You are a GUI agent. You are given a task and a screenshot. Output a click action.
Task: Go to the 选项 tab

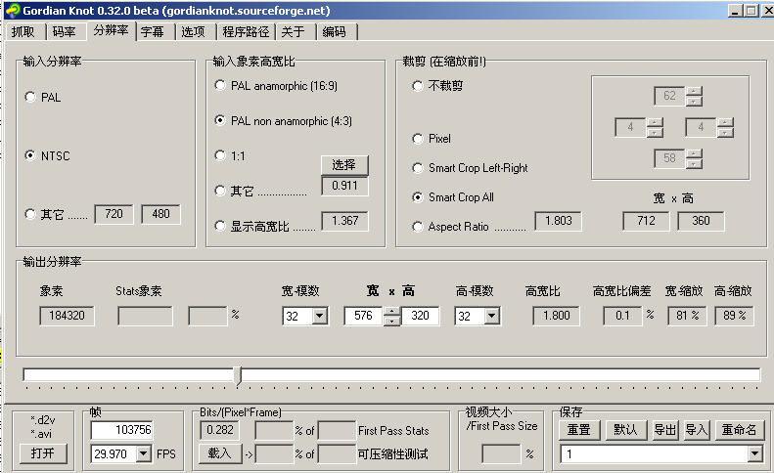[x=194, y=32]
